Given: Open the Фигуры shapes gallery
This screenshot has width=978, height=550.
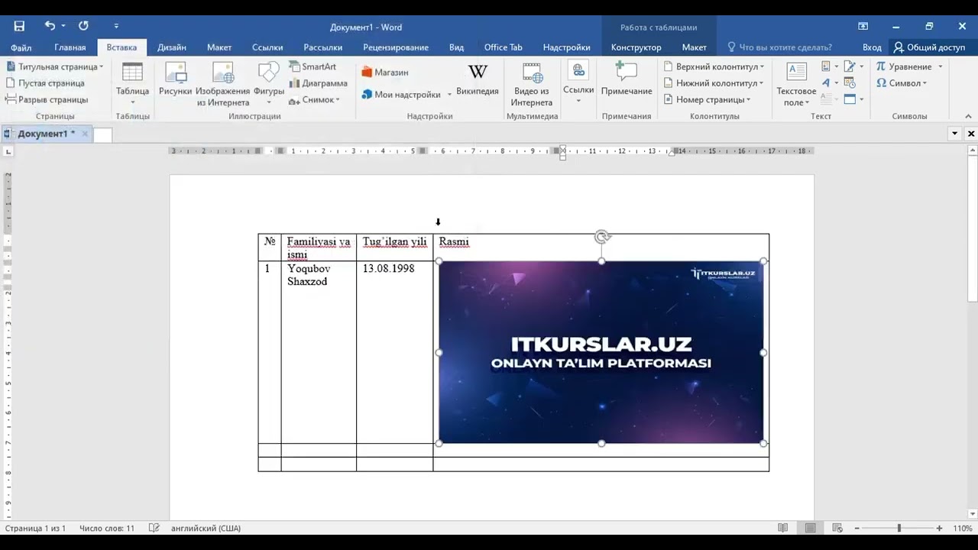Looking at the screenshot, I should pyautogui.click(x=269, y=84).
